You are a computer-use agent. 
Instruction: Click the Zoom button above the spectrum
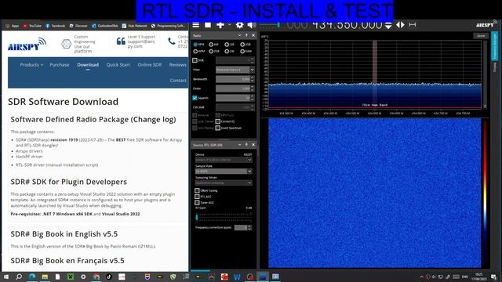(x=481, y=36)
